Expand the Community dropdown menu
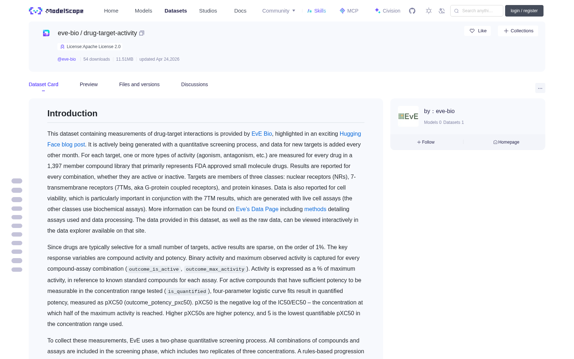This screenshot has width=574, height=359. click(279, 11)
